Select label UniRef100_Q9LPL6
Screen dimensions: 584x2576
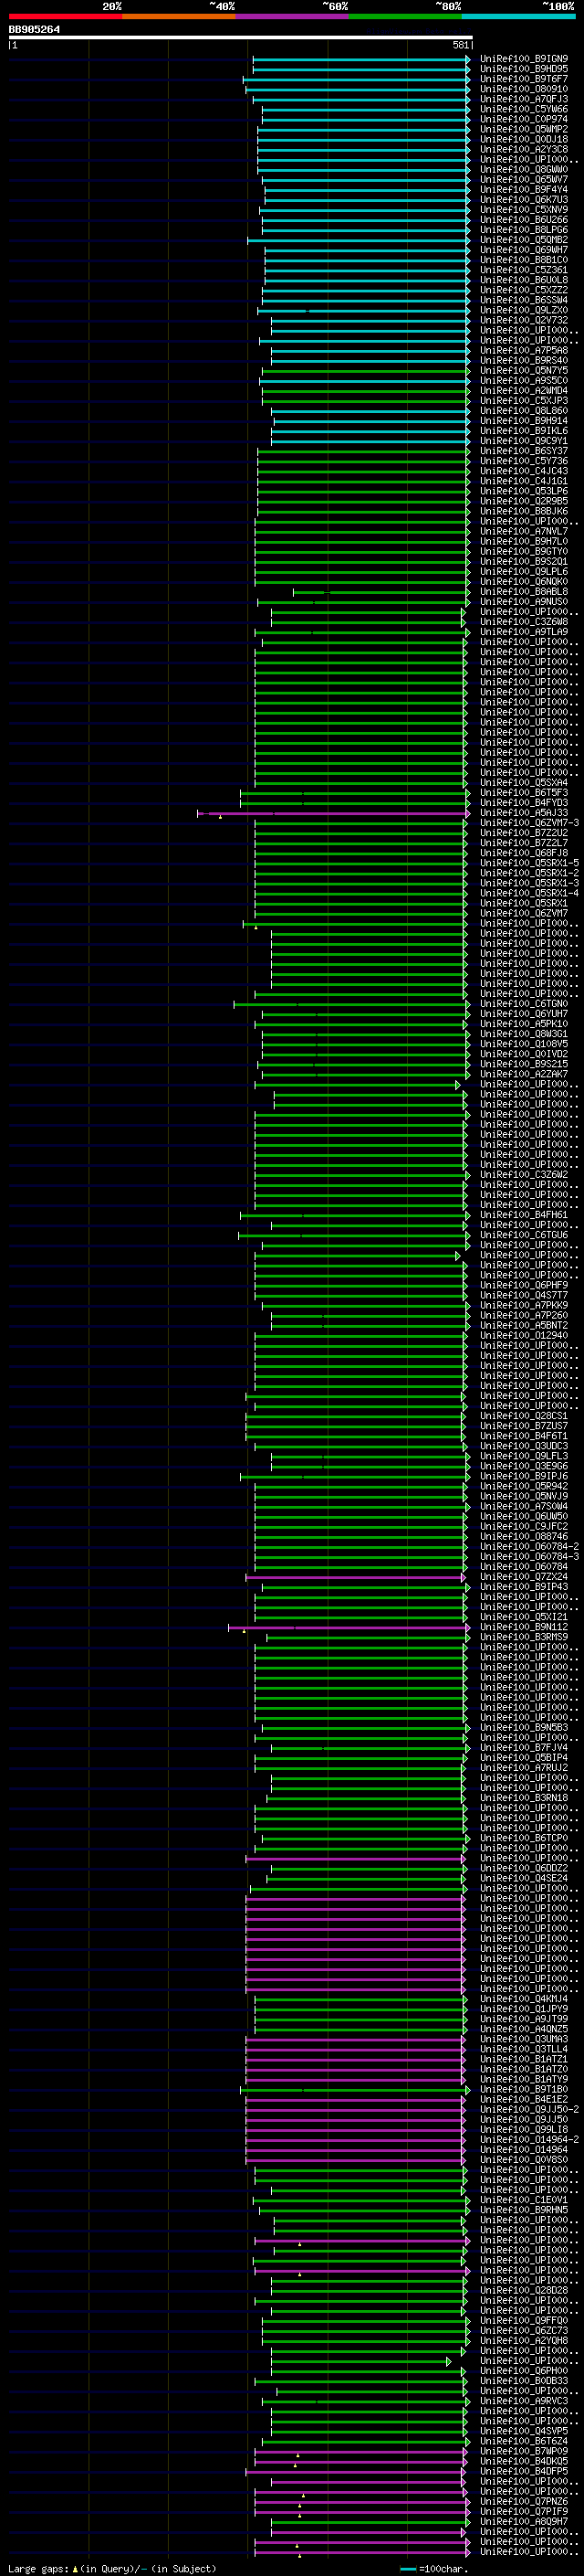[x=523, y=572]
